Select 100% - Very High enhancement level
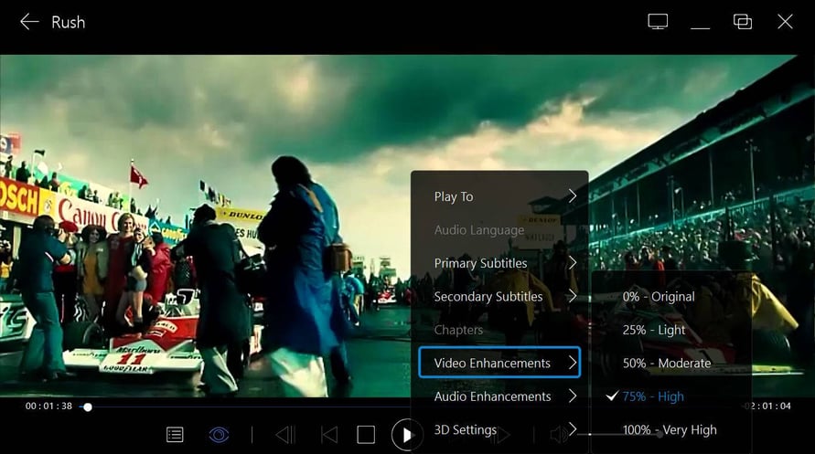The image size is (815, 454). tap(671, 429)
